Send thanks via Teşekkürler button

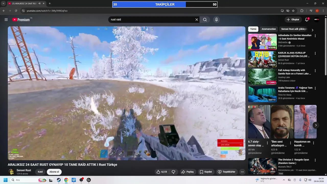[x=226, y=172]
